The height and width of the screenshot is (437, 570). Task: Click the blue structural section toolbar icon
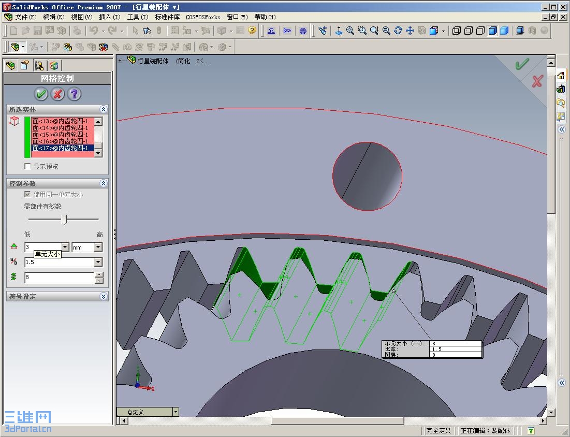(271, 31)
